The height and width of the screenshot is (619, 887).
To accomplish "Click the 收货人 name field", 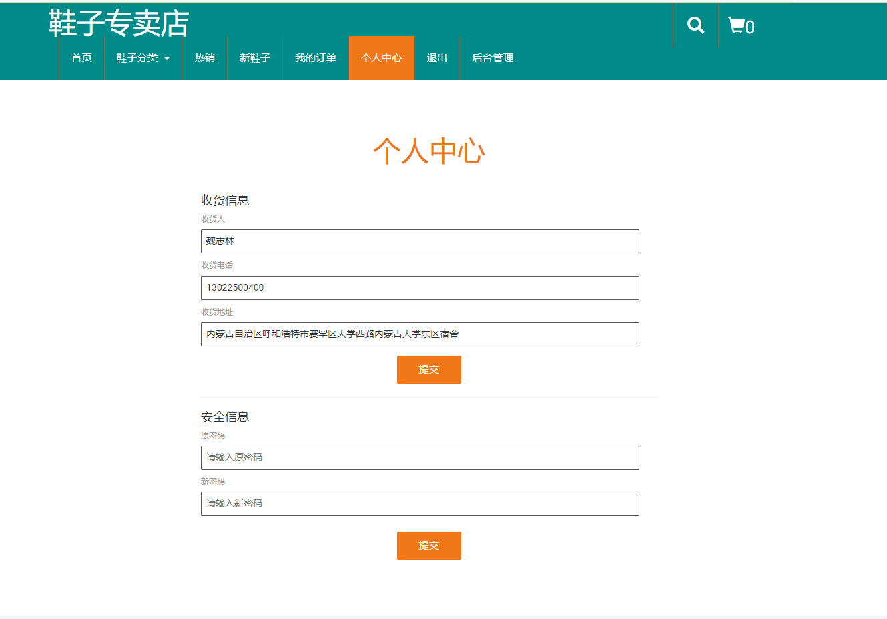I will tap(419, 241).
